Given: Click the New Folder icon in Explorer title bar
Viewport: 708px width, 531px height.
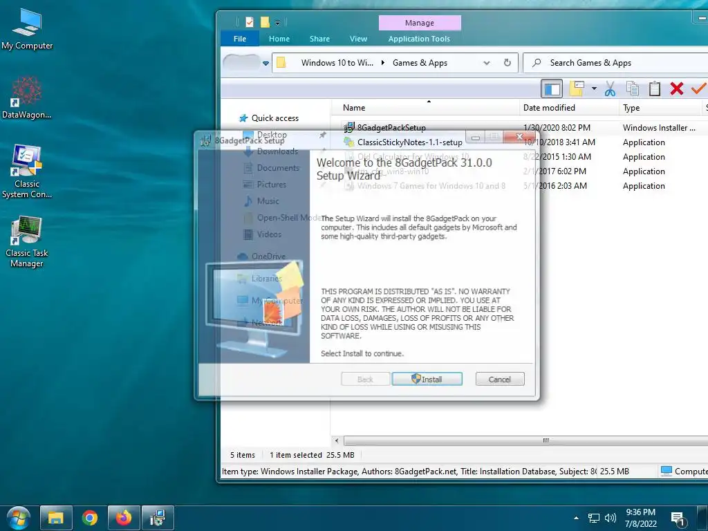Looking at the screenshot, I should [x=265, y=21].
